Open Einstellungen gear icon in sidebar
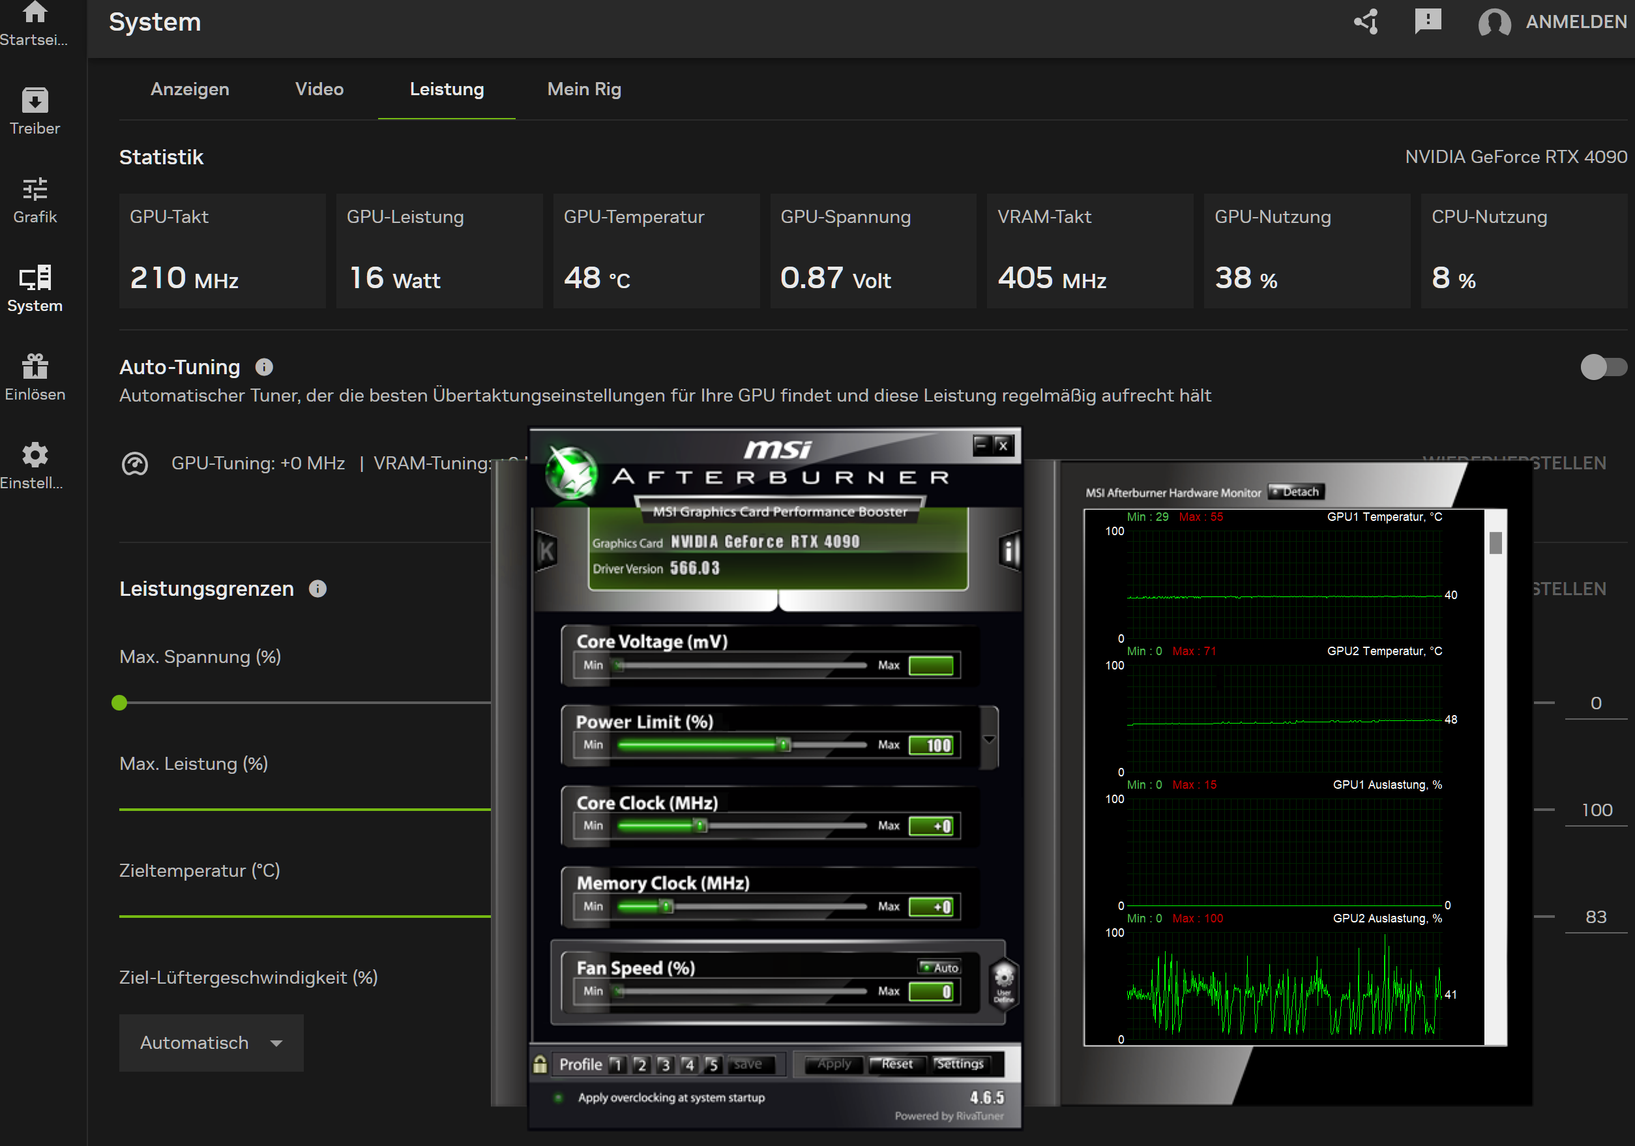 [x=34, y=455]
